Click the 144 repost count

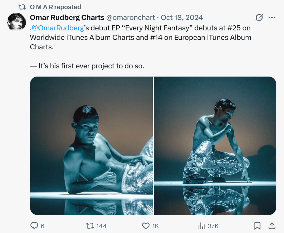tap(101, 226)
